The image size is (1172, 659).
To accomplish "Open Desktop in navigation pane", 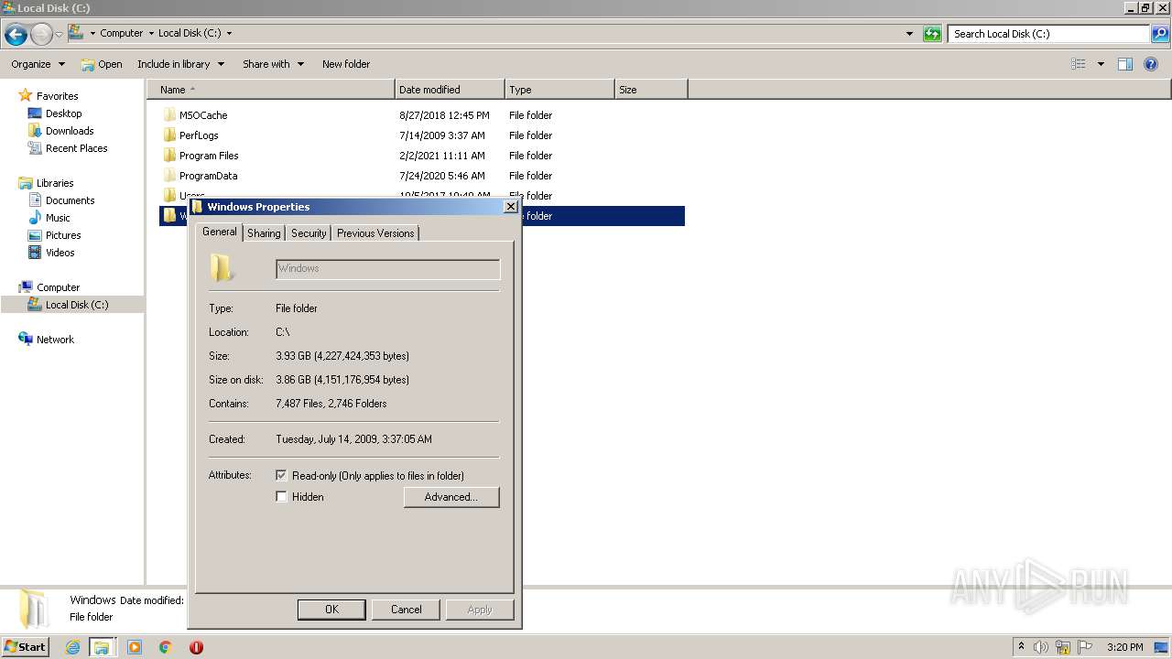I will pos(63,113).
